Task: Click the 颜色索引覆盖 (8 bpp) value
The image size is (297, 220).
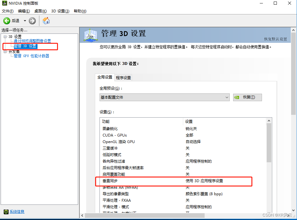Action: click(x=204, y=194)
